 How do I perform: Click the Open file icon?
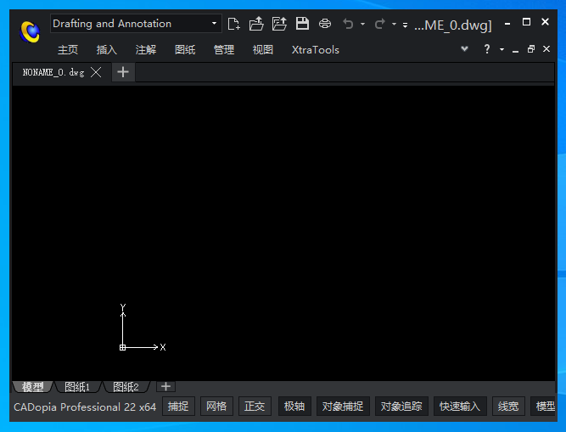pos(256,24)
